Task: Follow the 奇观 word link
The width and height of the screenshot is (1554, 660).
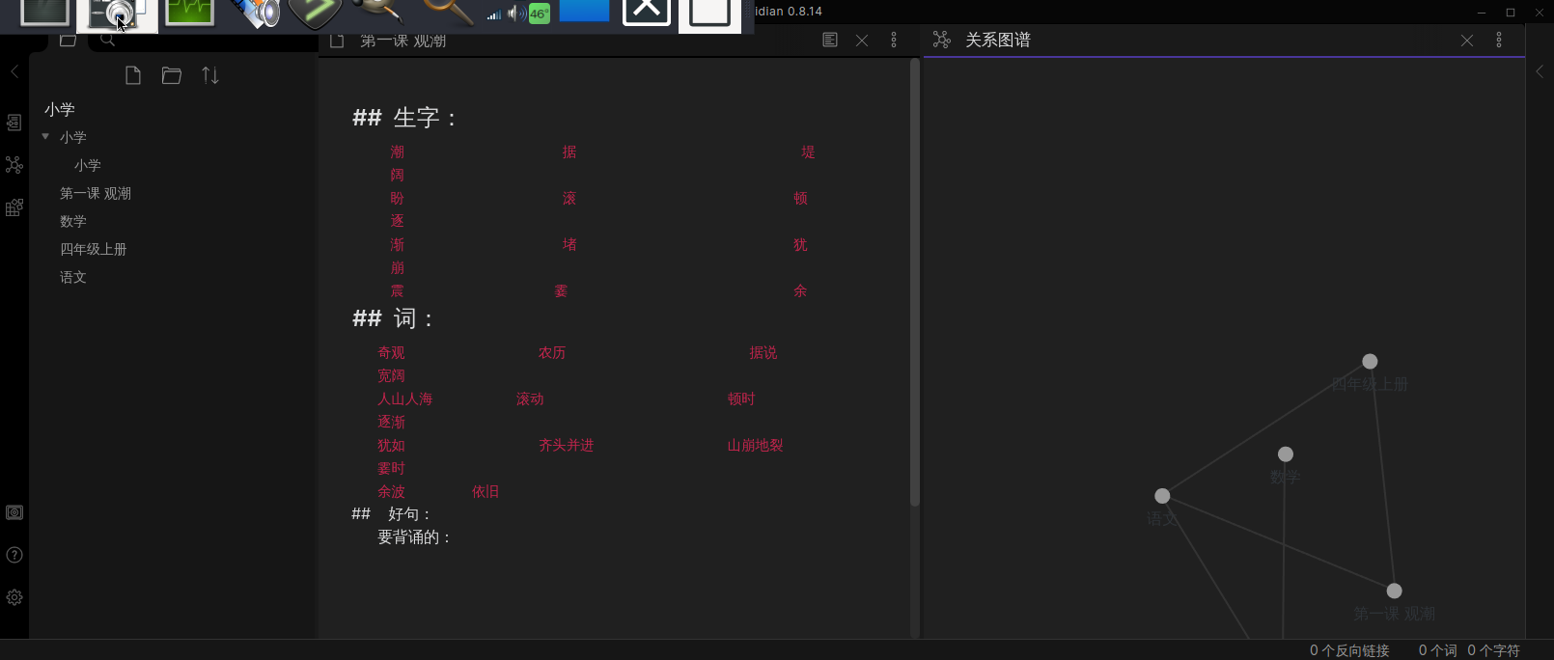Action: (x=391, y=352)
